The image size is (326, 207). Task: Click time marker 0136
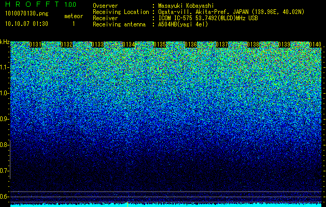coord(191,45)
